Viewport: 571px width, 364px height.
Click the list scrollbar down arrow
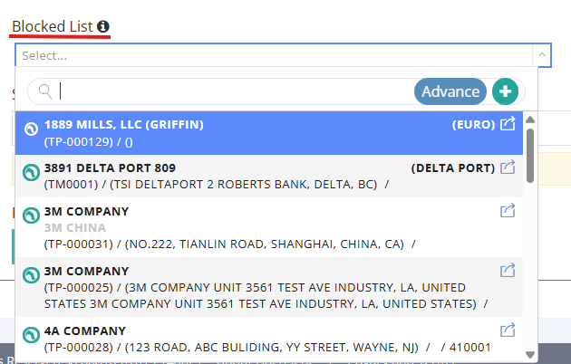pyautogui.click(x=530, y=355)
